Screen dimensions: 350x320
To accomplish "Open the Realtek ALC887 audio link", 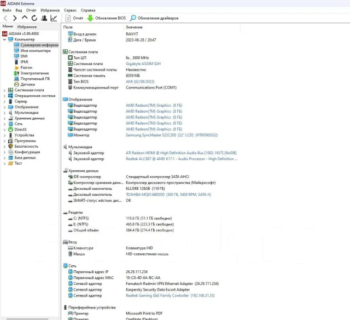I will [182, 159].
